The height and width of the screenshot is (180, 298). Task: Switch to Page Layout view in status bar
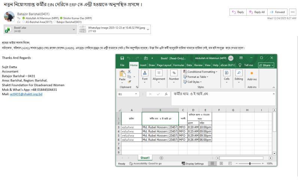pyautogui.click(x=221, y=164)
